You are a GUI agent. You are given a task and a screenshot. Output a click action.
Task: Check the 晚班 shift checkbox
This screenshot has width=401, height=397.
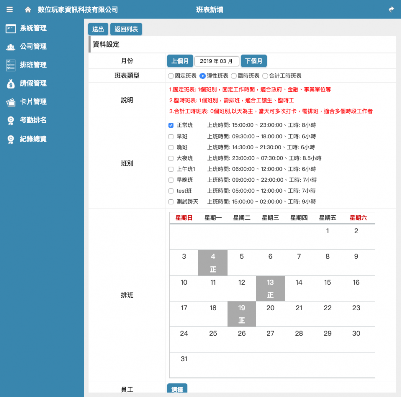point(171,147)
